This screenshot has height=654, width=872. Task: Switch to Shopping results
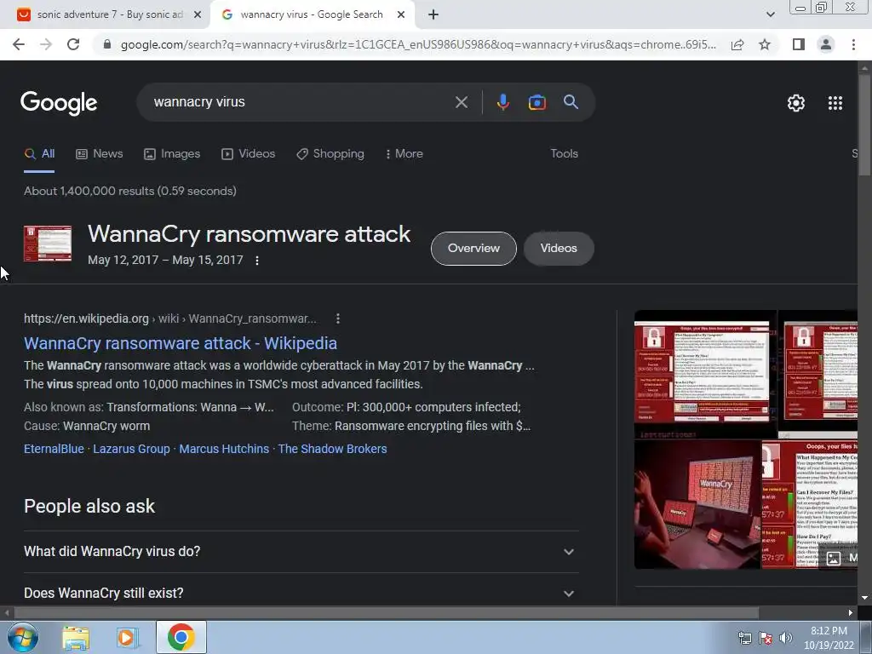point(330,153)
